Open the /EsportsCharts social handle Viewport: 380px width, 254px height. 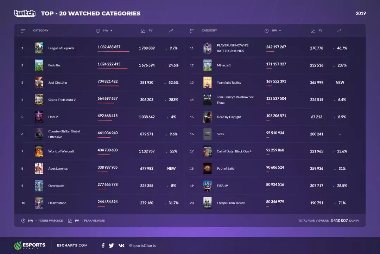click(142, 246)
